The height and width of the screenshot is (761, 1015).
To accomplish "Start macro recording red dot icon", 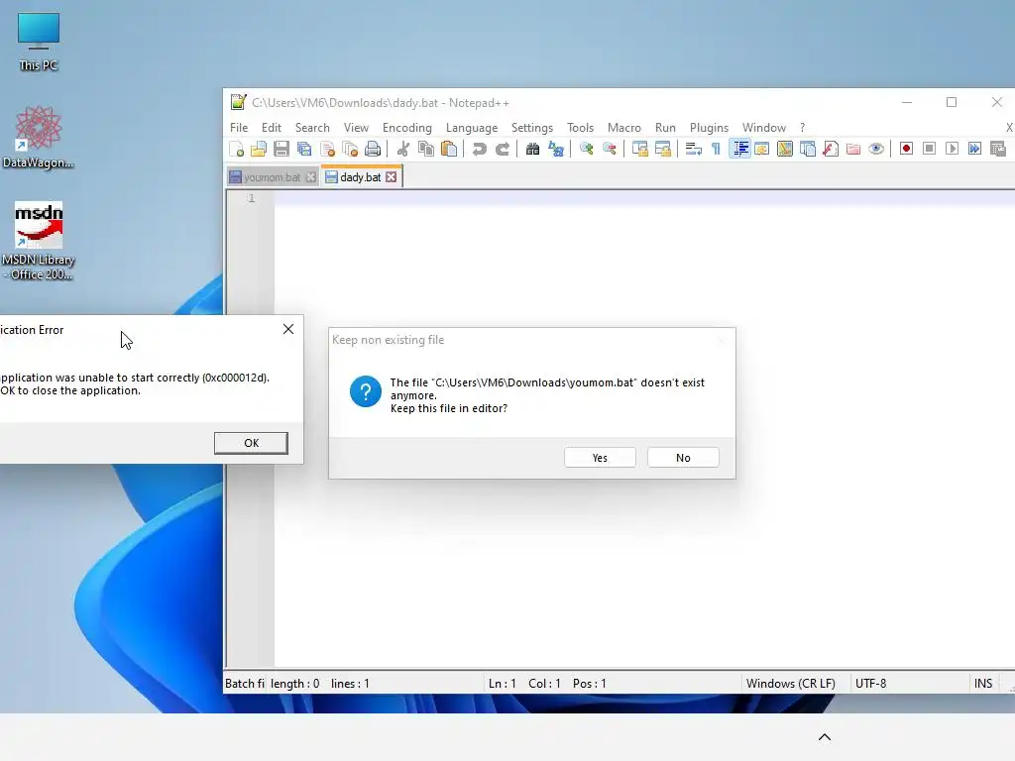I will coord(906,149).
